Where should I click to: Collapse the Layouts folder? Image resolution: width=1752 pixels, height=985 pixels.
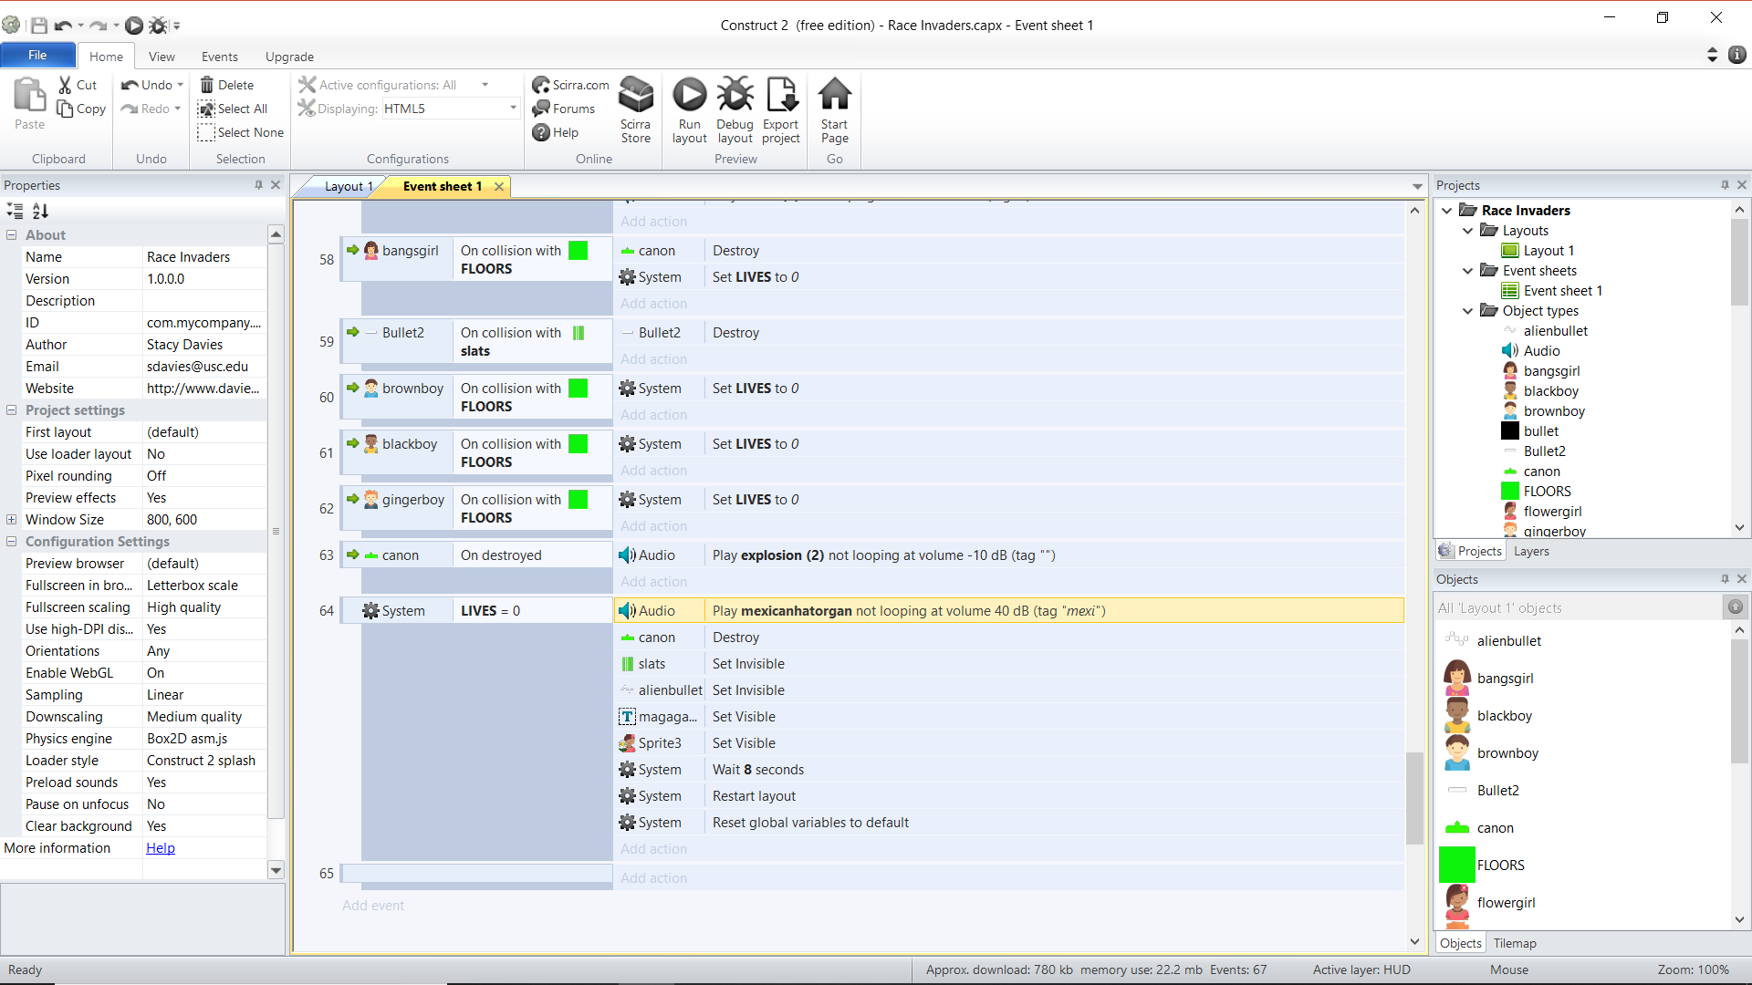1468,231
